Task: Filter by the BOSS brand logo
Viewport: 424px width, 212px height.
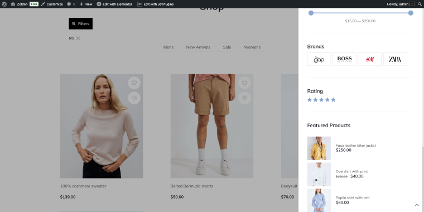Action: click(x=344, y=59)
